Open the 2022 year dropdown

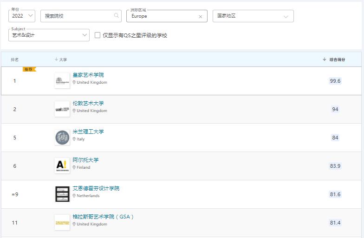[22, 16]
